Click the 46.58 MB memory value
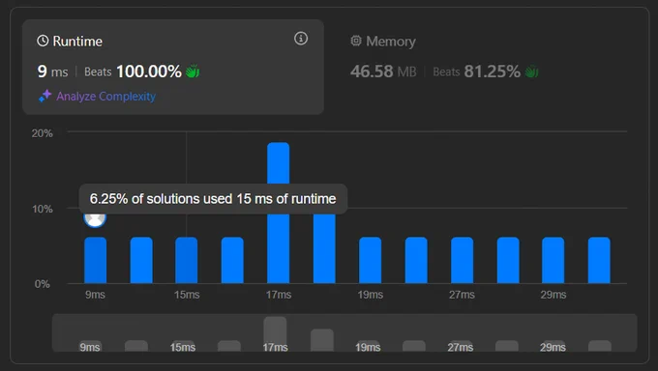This screenshot has width=658, height=371. click(383, 71)
